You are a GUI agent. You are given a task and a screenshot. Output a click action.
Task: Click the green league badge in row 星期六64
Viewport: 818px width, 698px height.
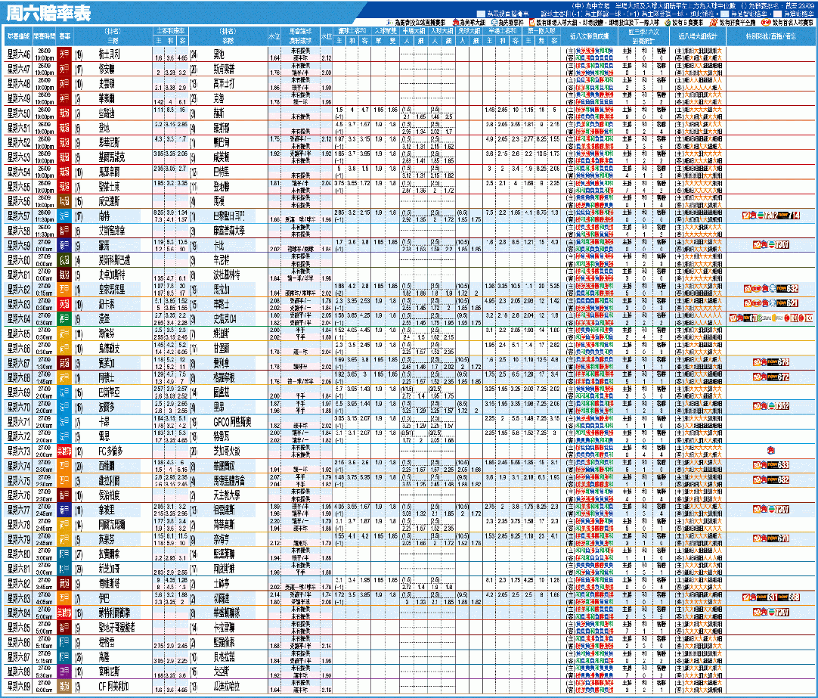pos(64,318)
